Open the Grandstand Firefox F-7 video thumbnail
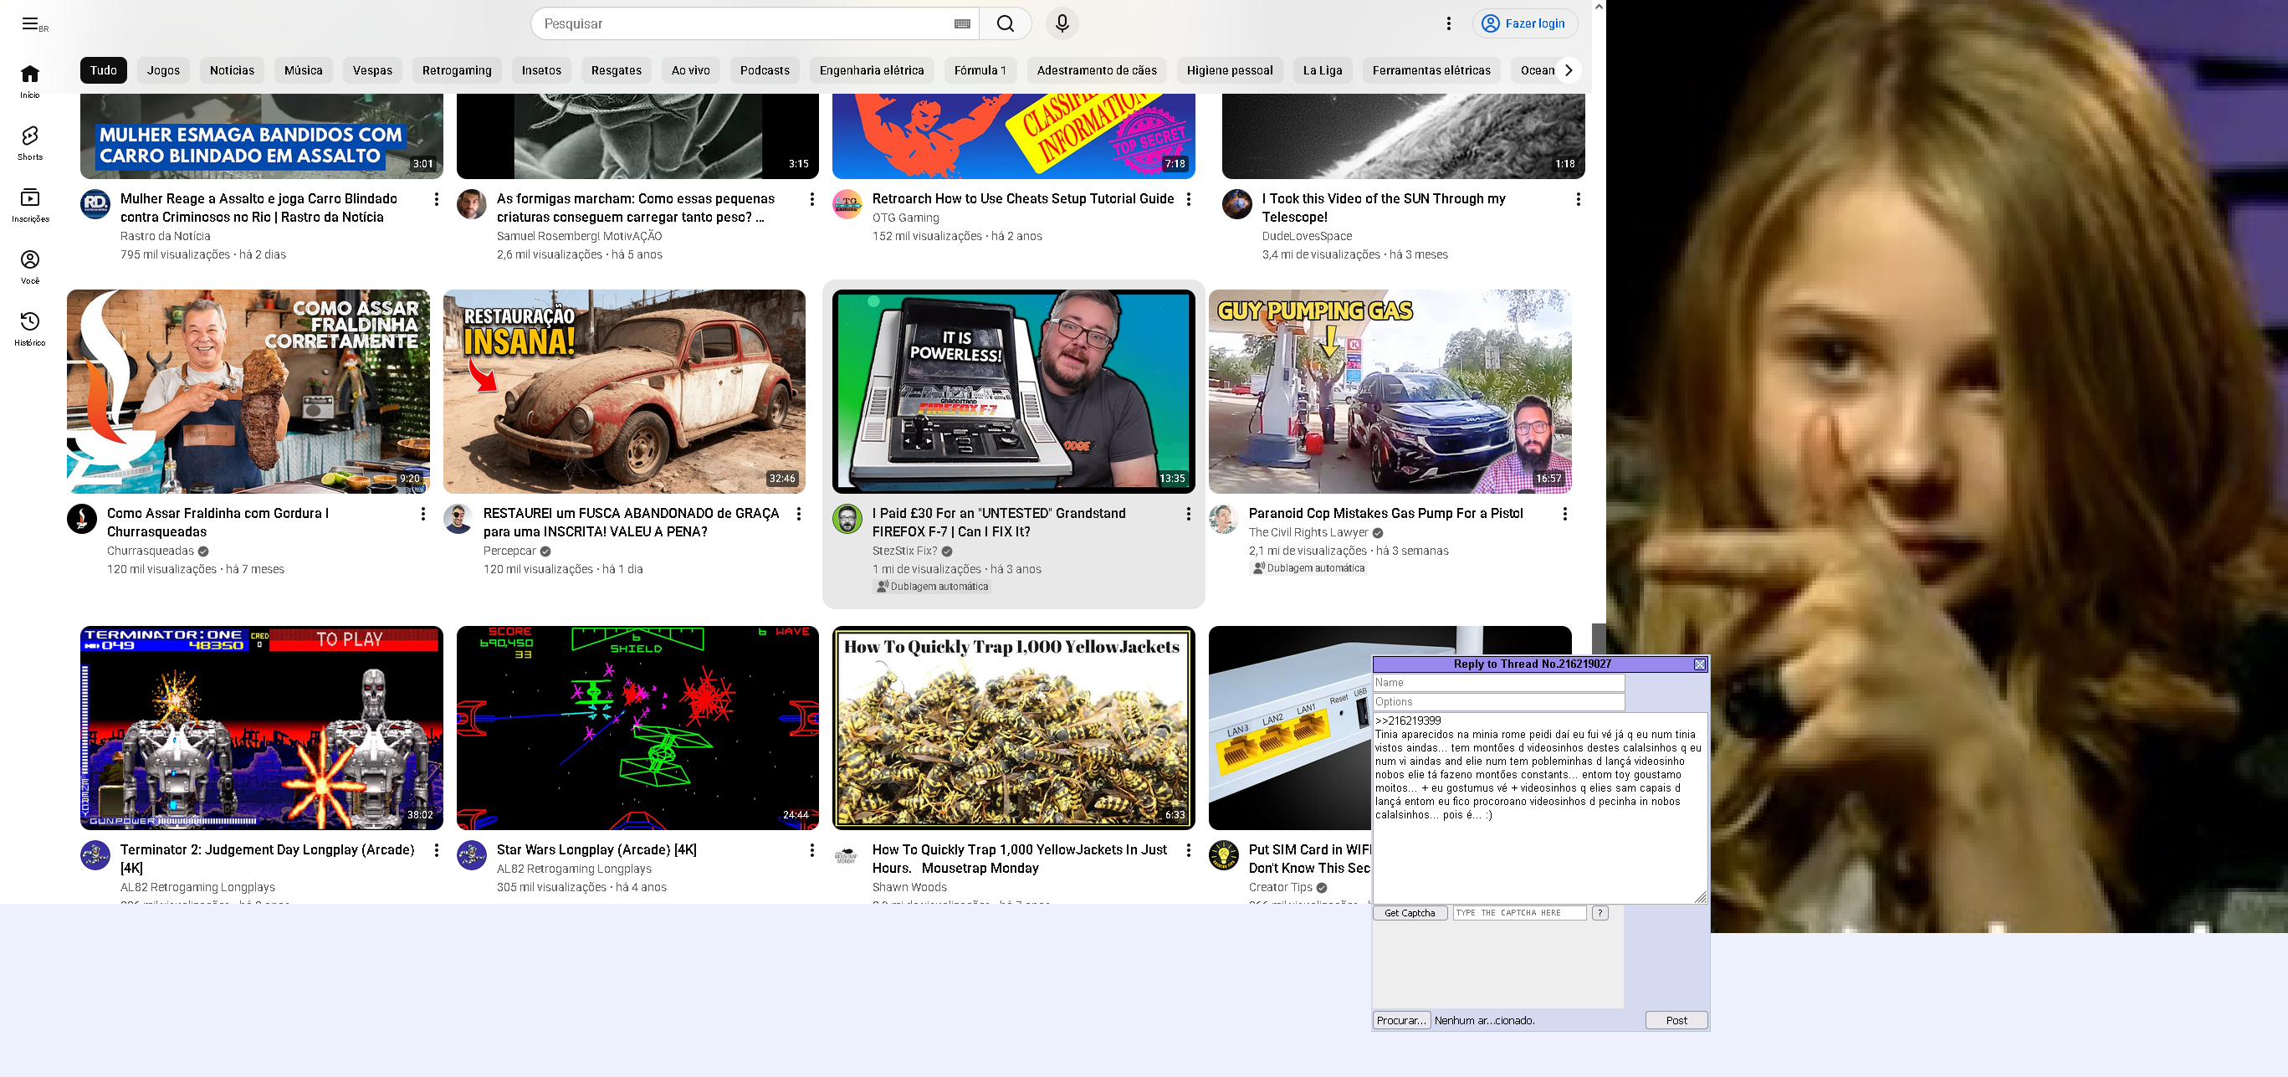 (x=1012, y=391)
